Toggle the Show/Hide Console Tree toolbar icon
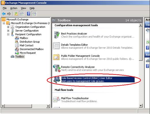The width and height of the screenshot is (150, 114). coord(22,14)
